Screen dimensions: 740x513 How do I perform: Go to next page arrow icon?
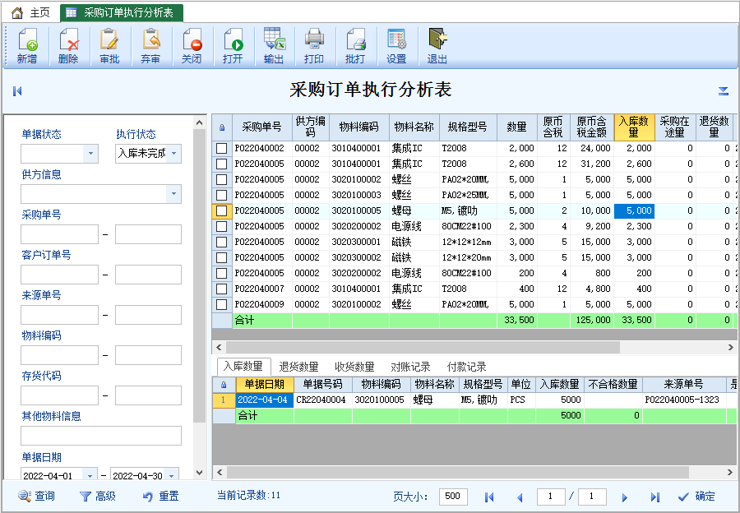[x=624, y=497]
